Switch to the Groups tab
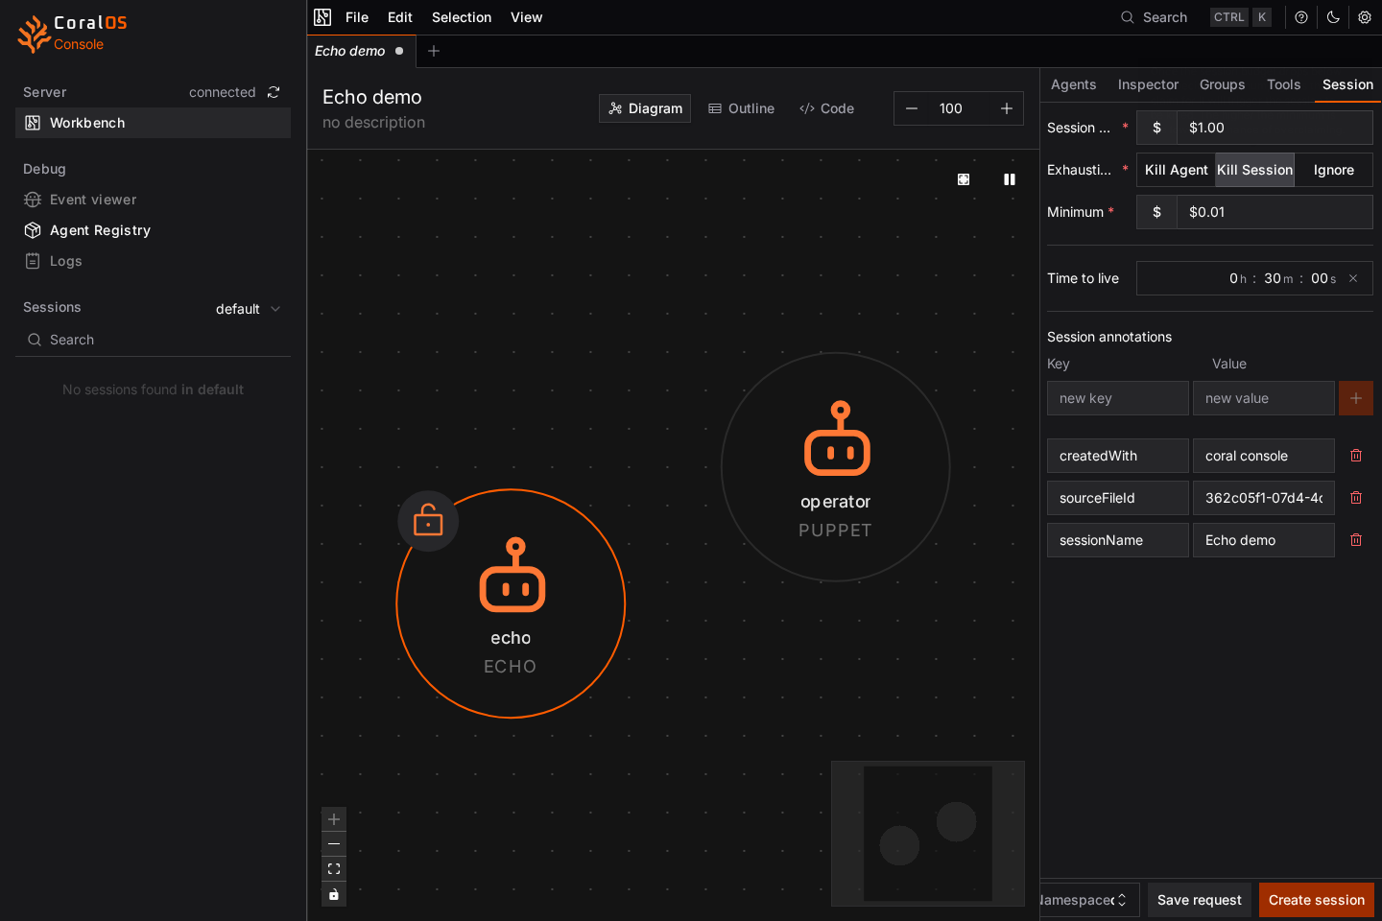Viewport: 1382px width, 921px height. (1222, 84)
